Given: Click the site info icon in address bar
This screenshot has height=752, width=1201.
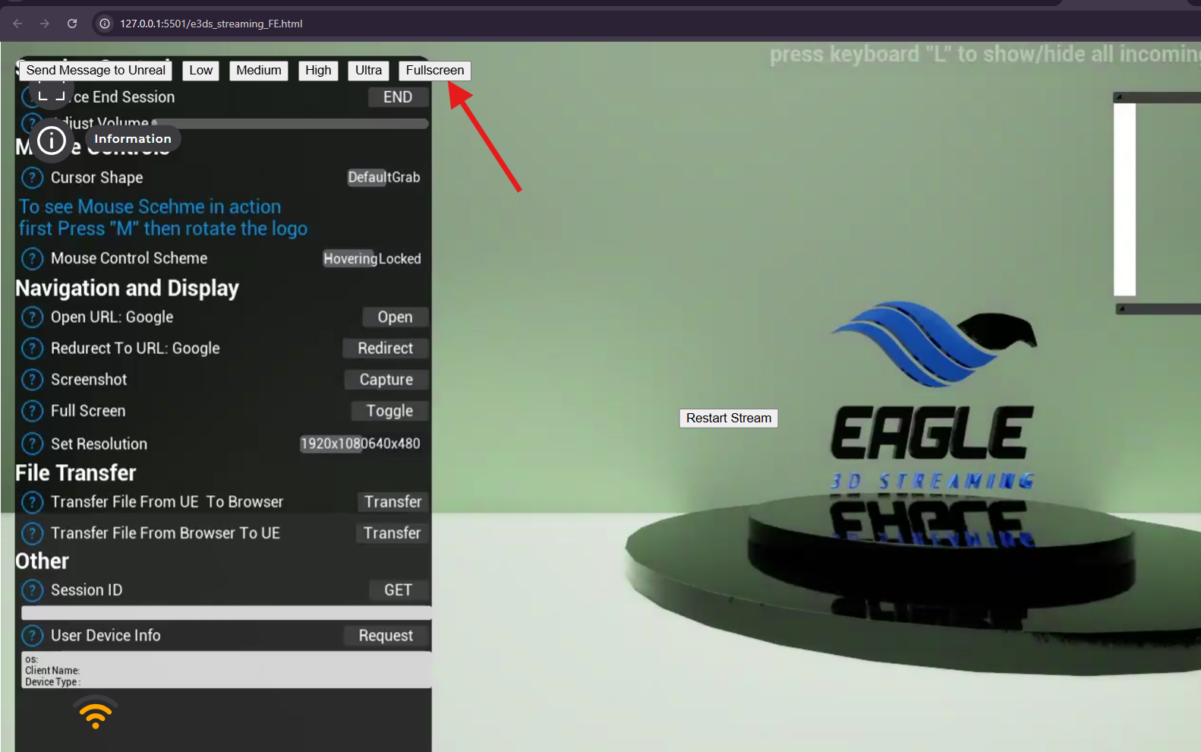Looking at the screenshot, I should (105, 24).
